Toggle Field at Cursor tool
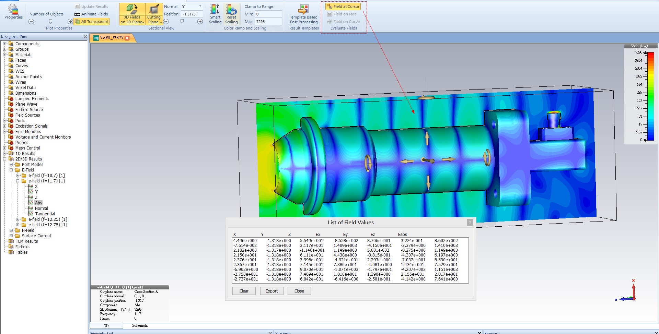 click(343, 7)
